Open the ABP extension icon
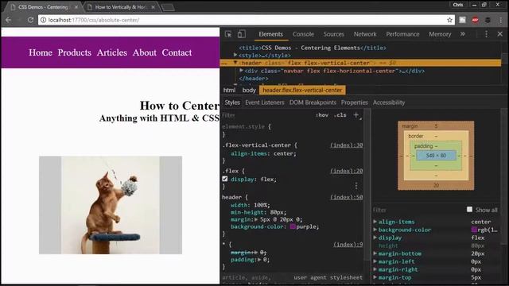The image size is (509, 286). 476,20
